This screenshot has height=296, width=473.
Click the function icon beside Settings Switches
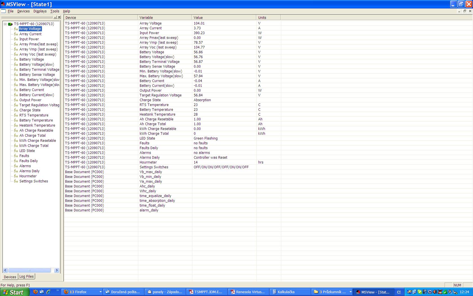(16, 181)
